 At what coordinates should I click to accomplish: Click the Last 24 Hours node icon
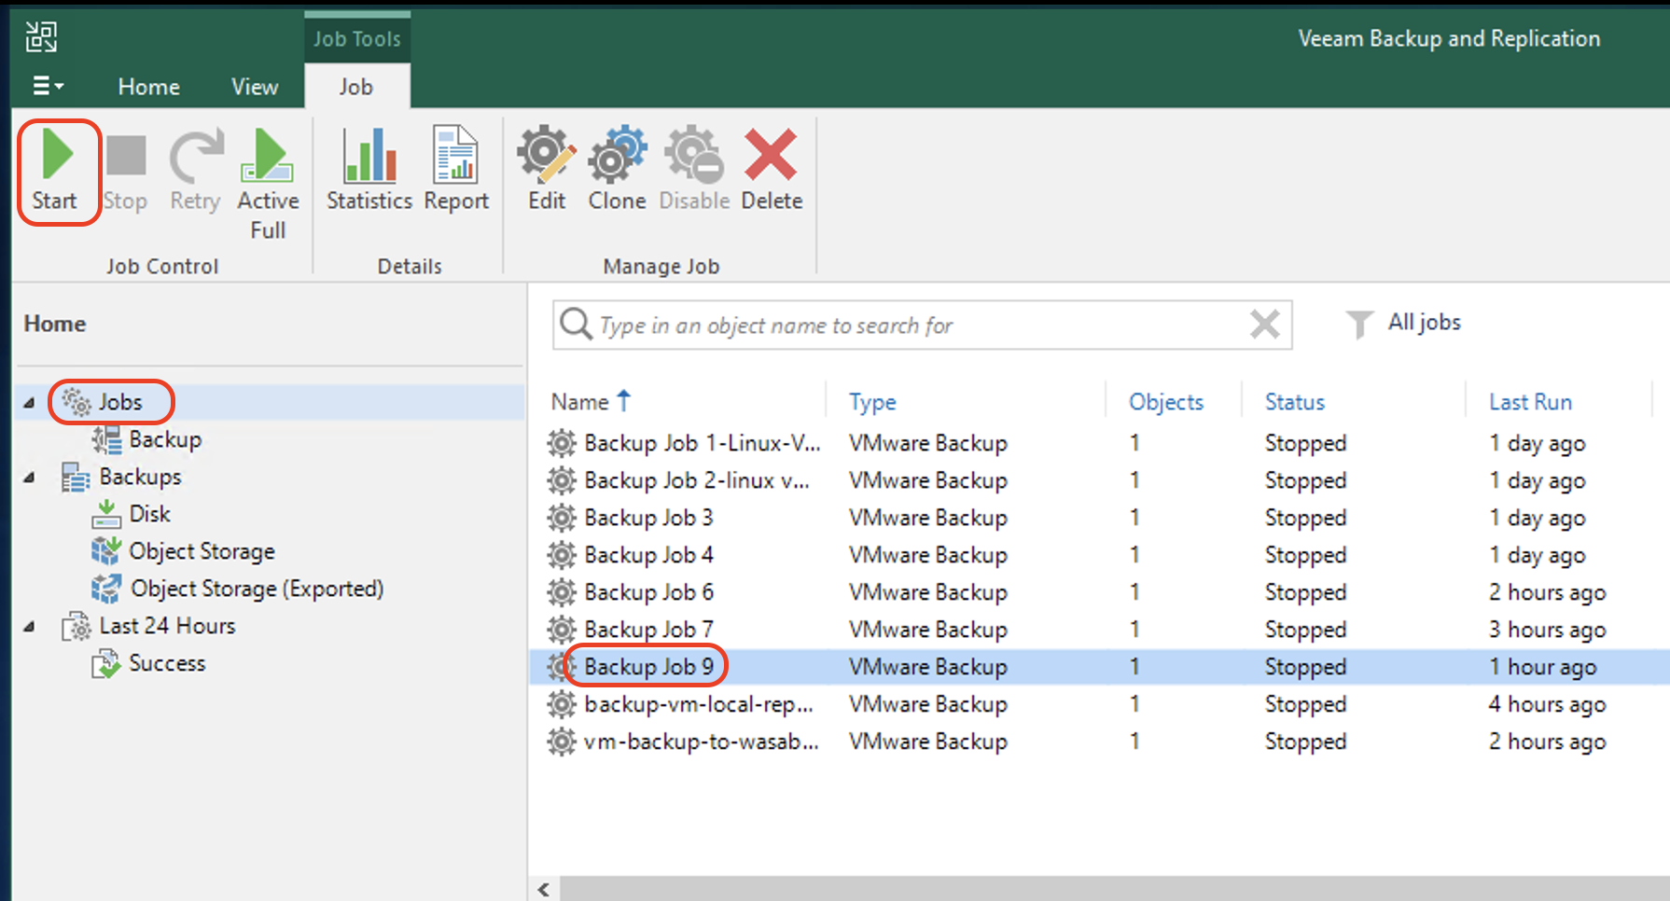(76, 626)
